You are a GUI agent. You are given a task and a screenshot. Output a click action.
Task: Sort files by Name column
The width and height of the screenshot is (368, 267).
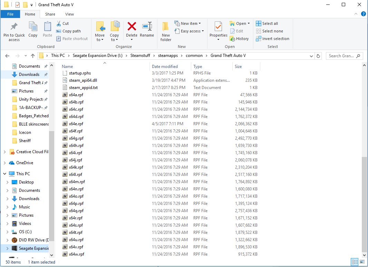click(x=67, y=67)
